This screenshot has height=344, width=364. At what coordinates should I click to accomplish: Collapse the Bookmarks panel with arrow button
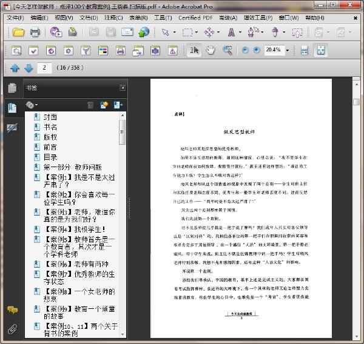point(123,88)
